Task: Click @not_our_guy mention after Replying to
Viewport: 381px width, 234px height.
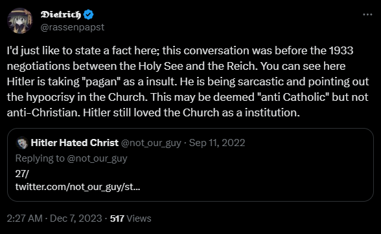Action: pos(97,158)
